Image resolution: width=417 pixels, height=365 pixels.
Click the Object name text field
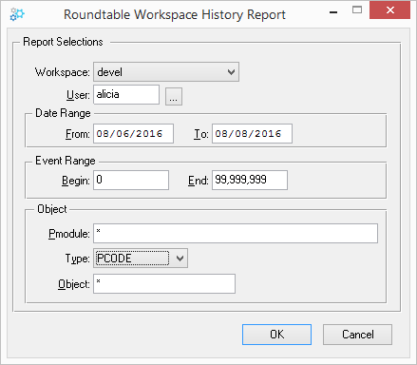coord(164,283)
